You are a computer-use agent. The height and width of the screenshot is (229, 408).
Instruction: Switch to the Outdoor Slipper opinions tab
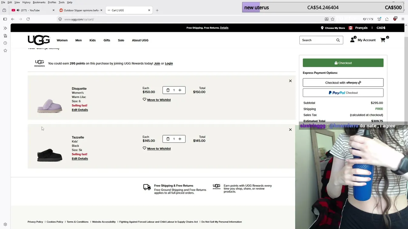point(81,10)
